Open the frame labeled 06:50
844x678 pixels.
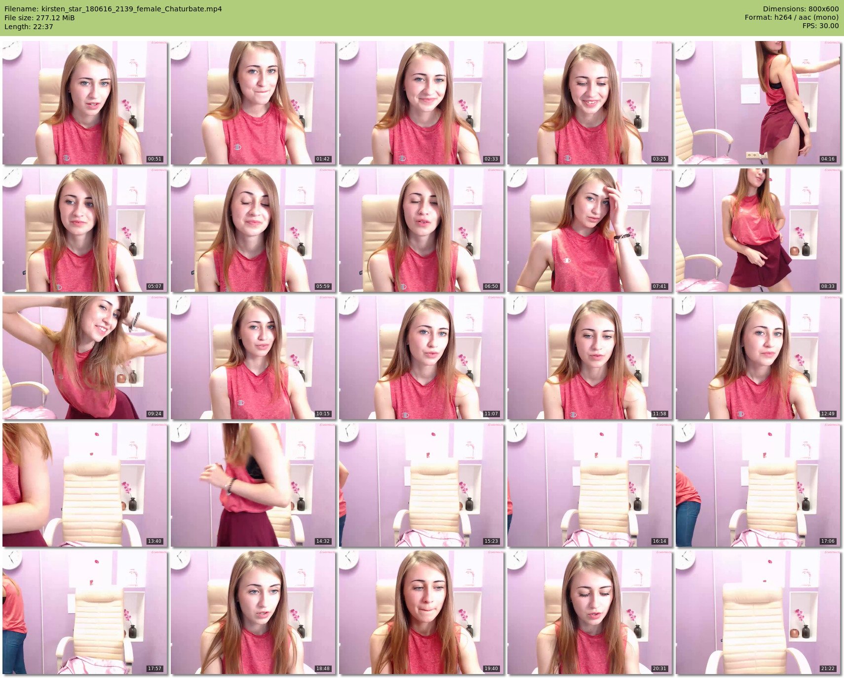(x=422, y=230)
